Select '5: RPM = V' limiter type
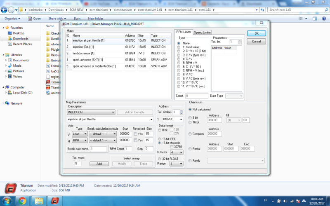Image resolution: width=330 pixels, height=206 pixels. 179,63
